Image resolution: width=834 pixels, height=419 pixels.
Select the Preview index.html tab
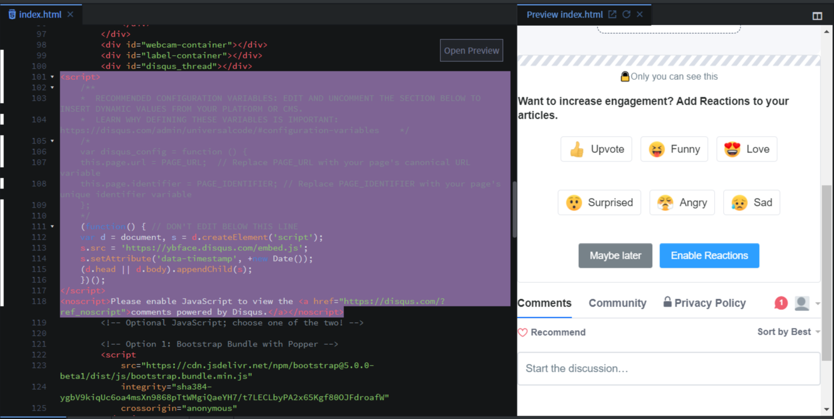click(564, 15)
